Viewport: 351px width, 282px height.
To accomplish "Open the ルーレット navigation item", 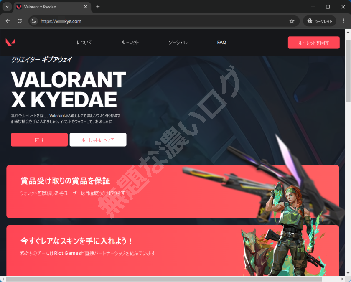I will pyautogui.click(x=130, y=42).
